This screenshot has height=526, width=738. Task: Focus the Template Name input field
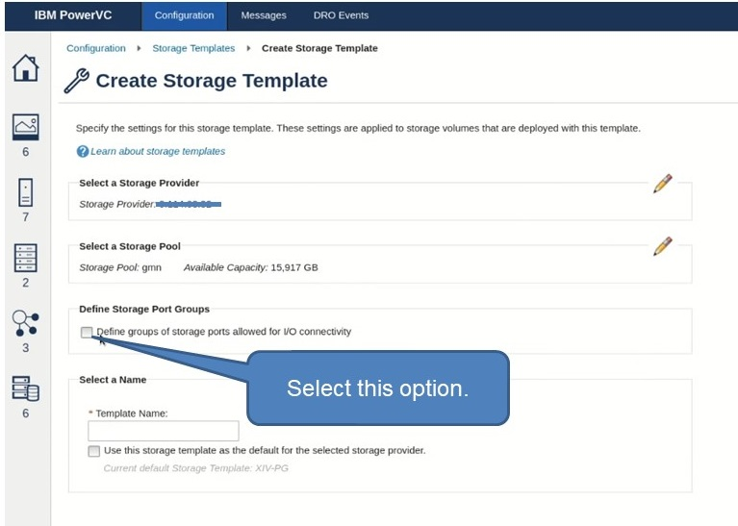pyautogui.click(x=164, y=431)
